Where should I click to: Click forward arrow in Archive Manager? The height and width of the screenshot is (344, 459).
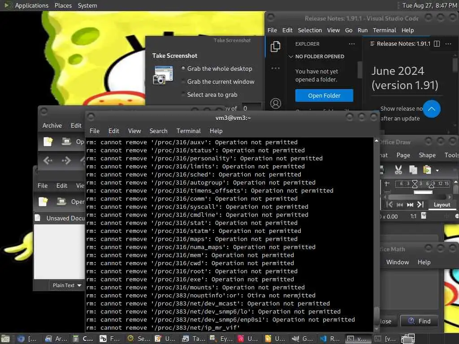[66, 160]
